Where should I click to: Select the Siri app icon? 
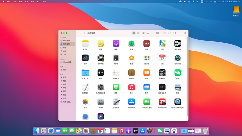(x=101, y=117)
